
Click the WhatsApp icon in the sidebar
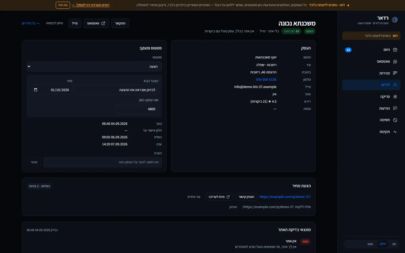pyautogui.click(x=395, y=62)
